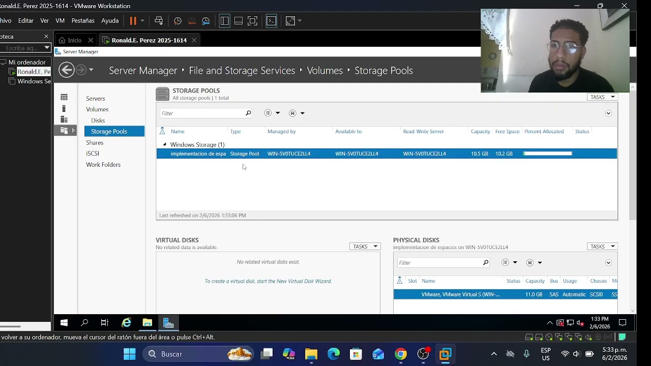Click the Server Manager forward arrow
This screenshot has height=366, width=651.
81,70
